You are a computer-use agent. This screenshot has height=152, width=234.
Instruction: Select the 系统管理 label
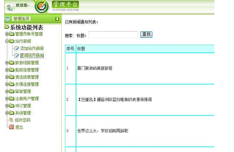[23, 113]
